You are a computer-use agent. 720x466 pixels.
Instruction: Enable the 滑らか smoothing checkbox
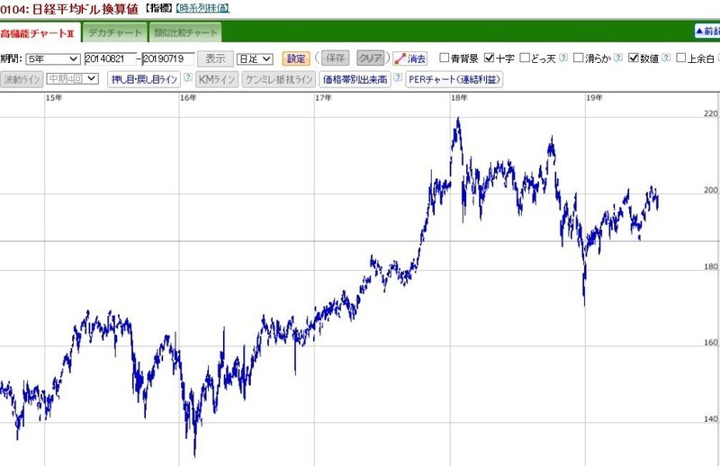[x=579, y=58]
